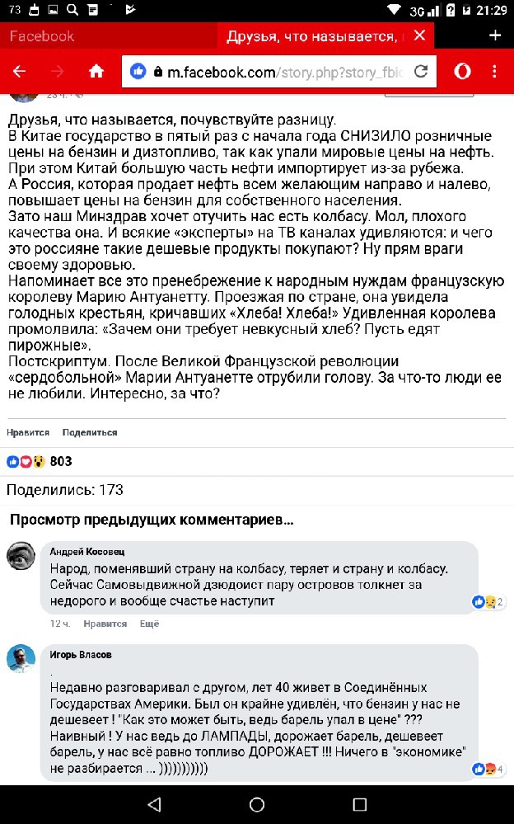Image resolution: width=514 pixels, height=824 pixels.
Task: Tap the Android back navigation button
Action: click(x=154, y=803)
